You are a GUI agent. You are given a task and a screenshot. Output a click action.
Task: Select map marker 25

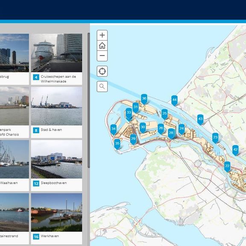point(164,114)
